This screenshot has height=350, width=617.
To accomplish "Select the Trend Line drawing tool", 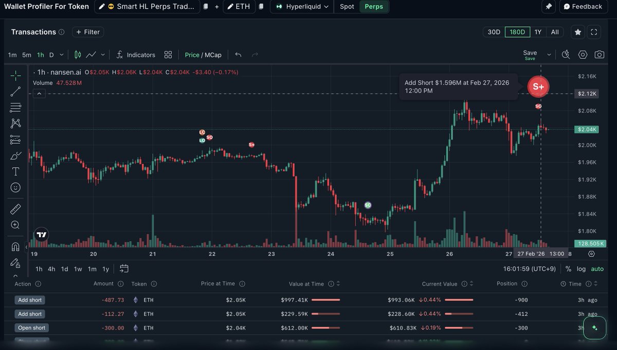I will coord(15,91).
